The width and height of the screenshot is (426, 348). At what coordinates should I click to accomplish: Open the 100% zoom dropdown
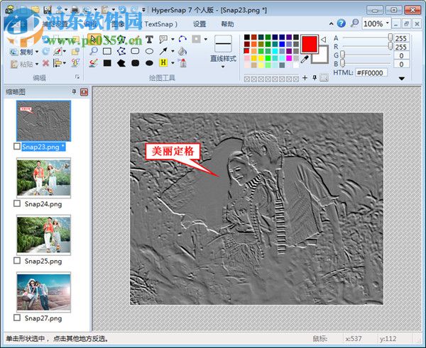(x=388, y=23)
